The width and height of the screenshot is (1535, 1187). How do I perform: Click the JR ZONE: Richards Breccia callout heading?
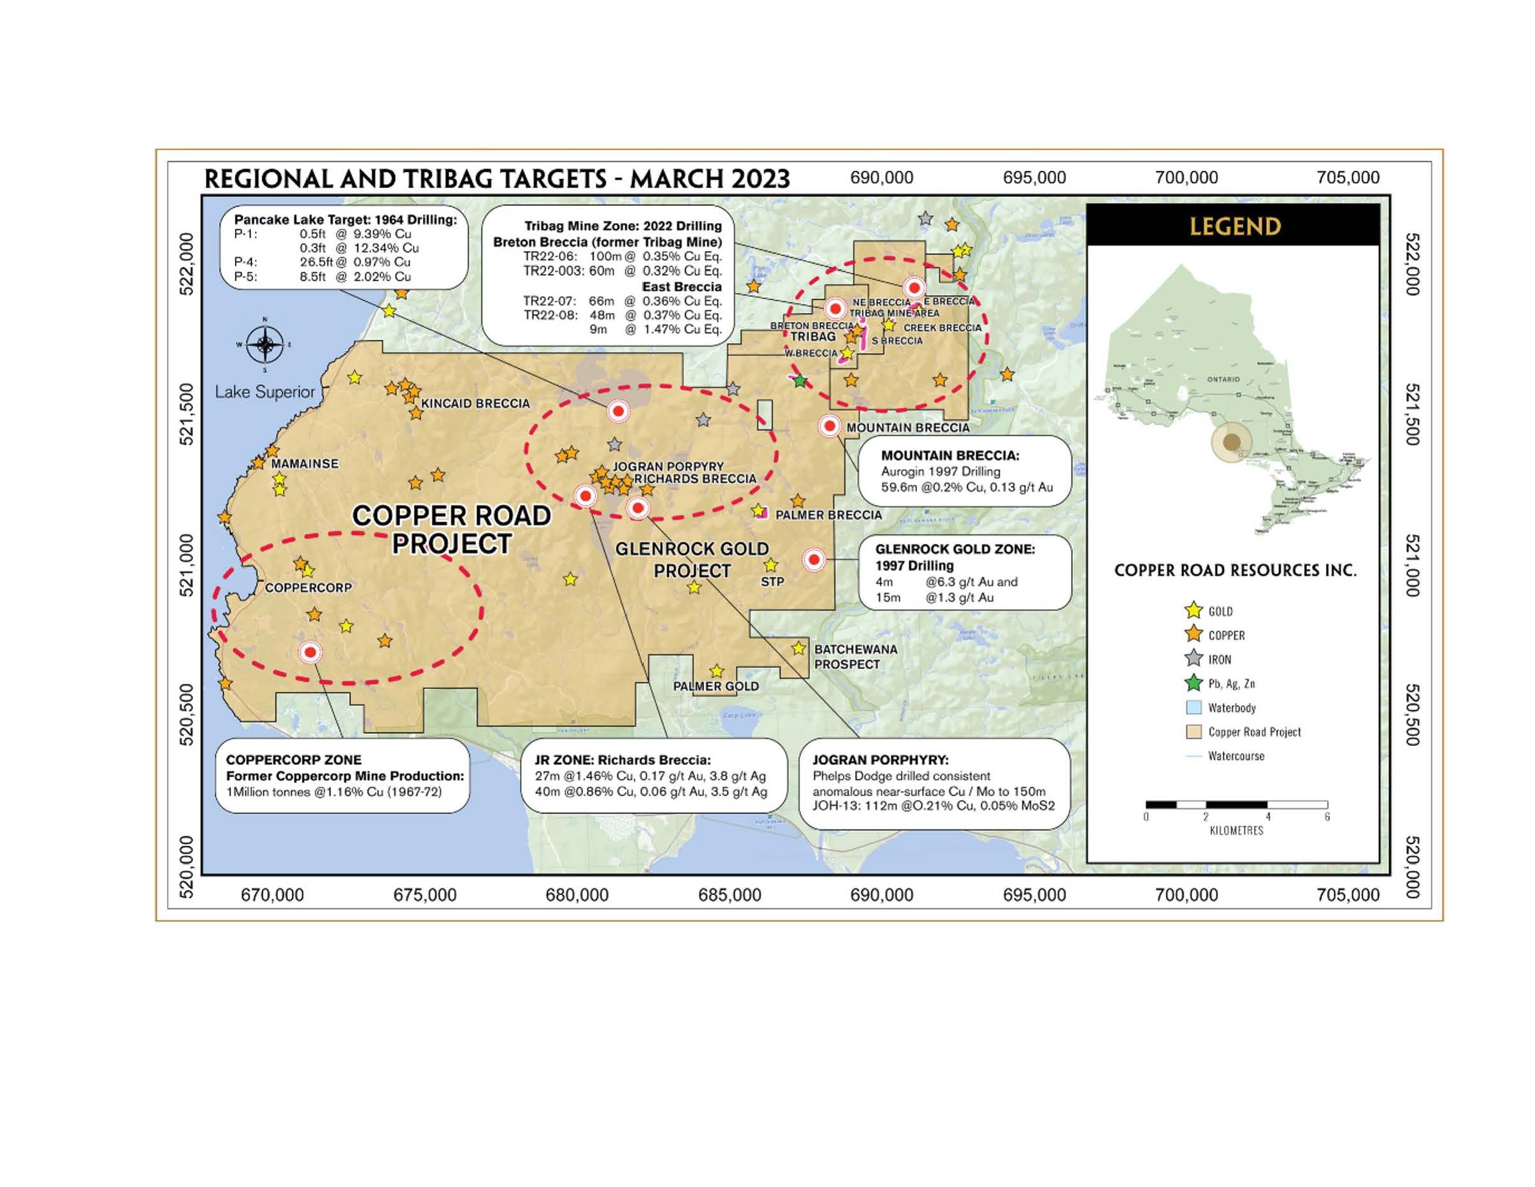click(622, 760)
